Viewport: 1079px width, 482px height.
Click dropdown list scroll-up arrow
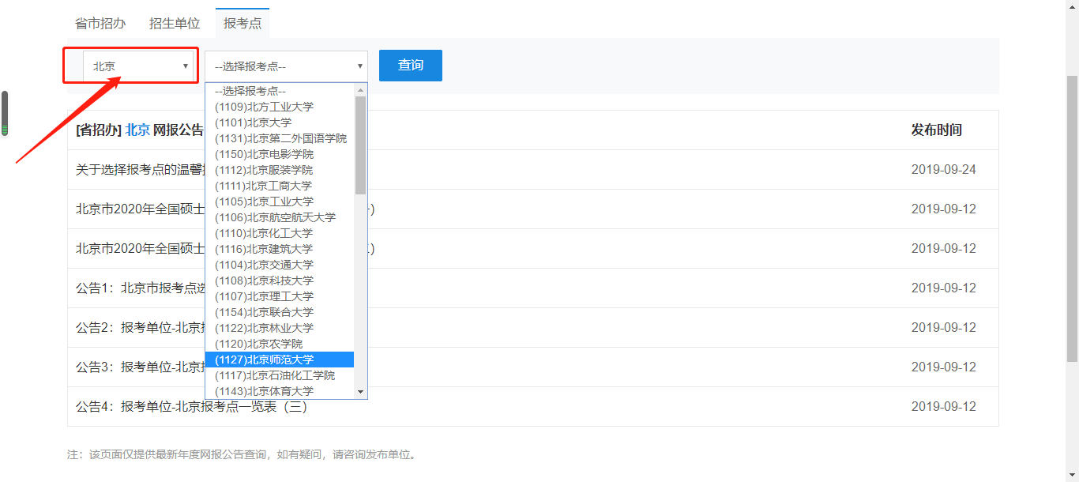point(361,89)
